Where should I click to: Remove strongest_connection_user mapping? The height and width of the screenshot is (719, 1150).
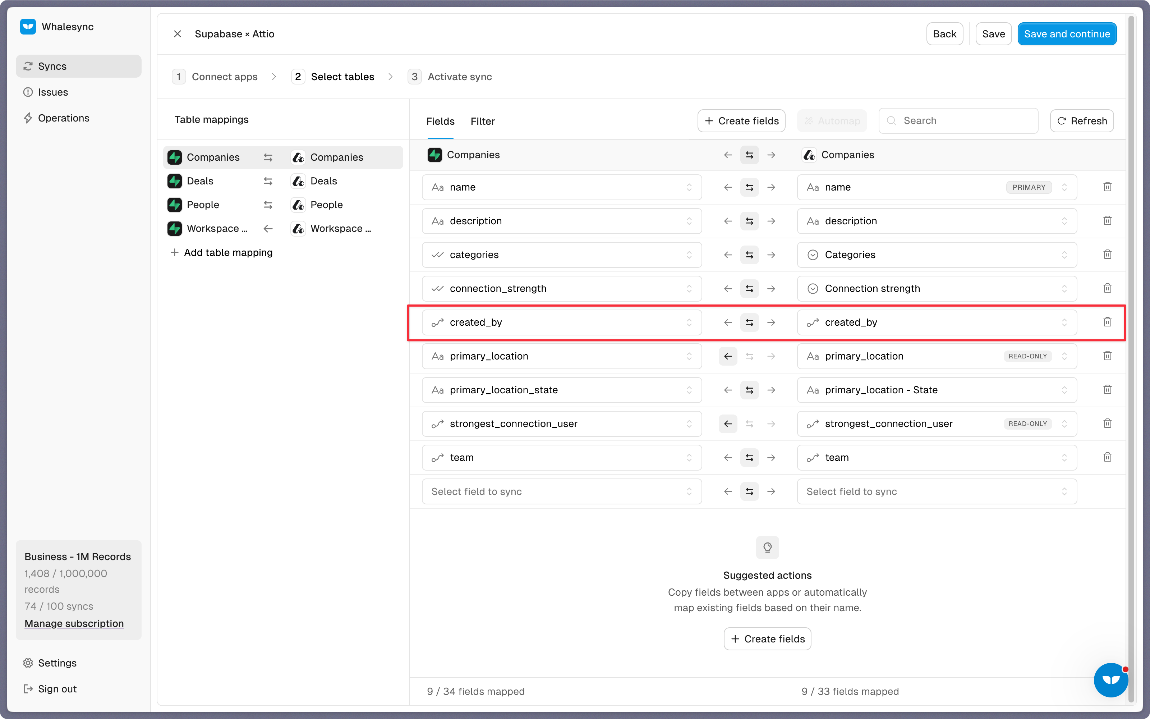pyautogui.click(x=1107, y=423)
